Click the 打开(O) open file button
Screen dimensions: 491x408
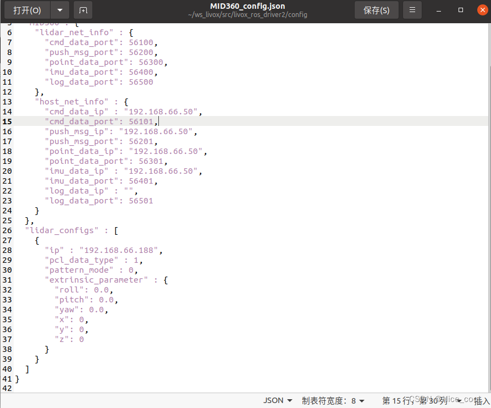point(27,9)
